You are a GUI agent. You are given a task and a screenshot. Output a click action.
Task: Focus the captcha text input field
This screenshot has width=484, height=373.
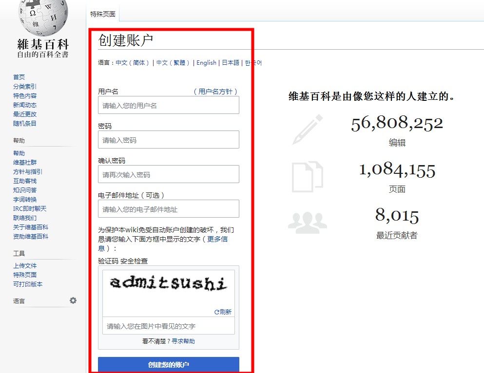169,326
